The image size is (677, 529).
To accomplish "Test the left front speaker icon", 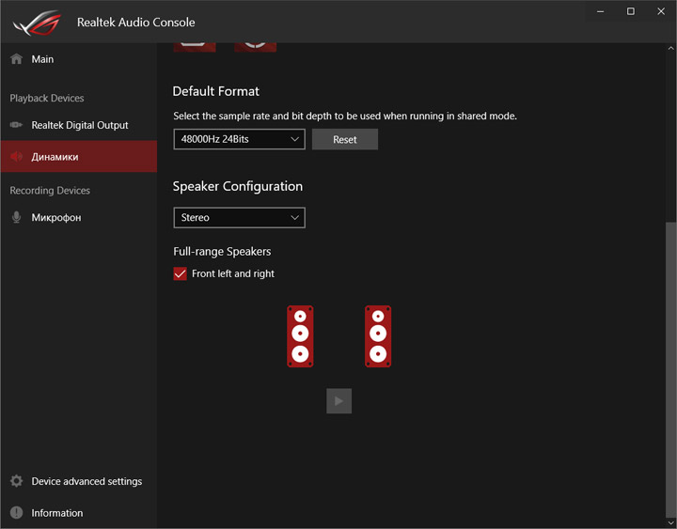I will (x=300, y=335).
